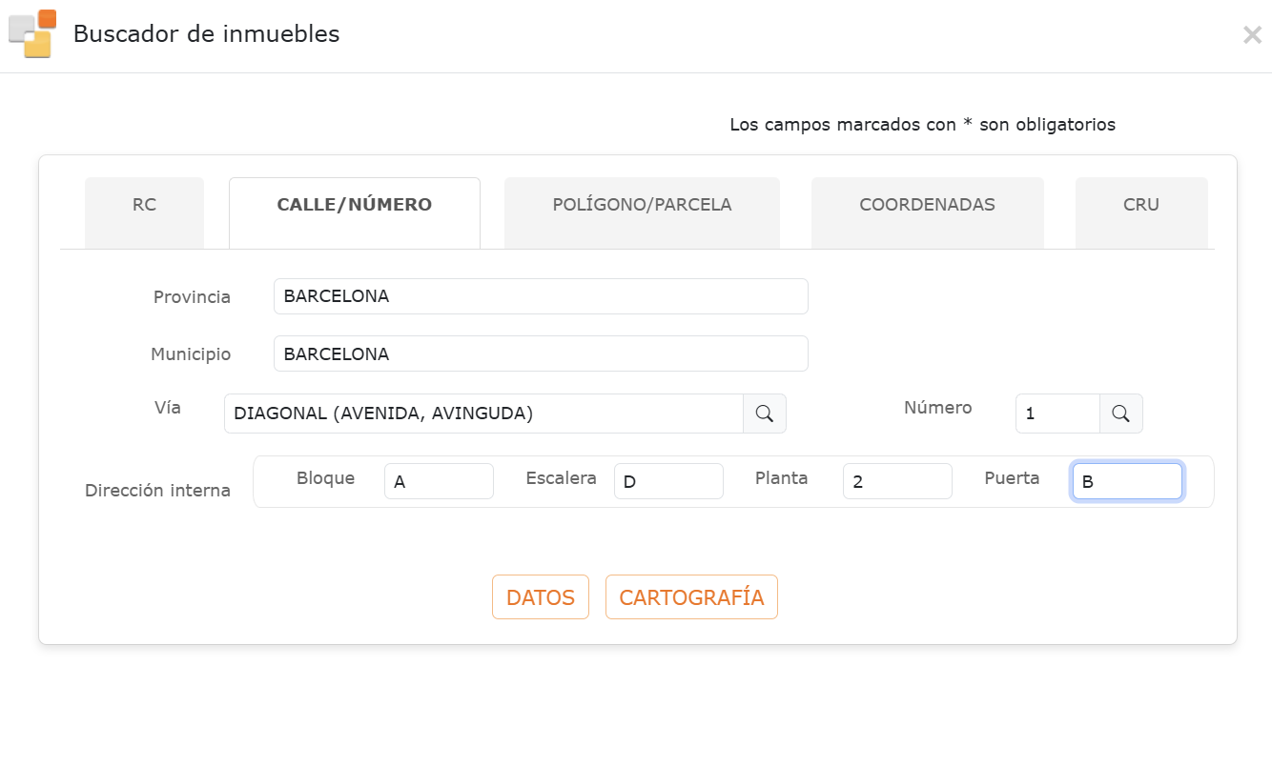Click the Provincia input containing BARCELONA

pos(541,296)
